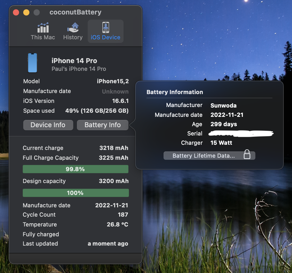Click the Full Charge Capacity label
This screenshot has width=292, height=273.
click(x=51, y=158)
